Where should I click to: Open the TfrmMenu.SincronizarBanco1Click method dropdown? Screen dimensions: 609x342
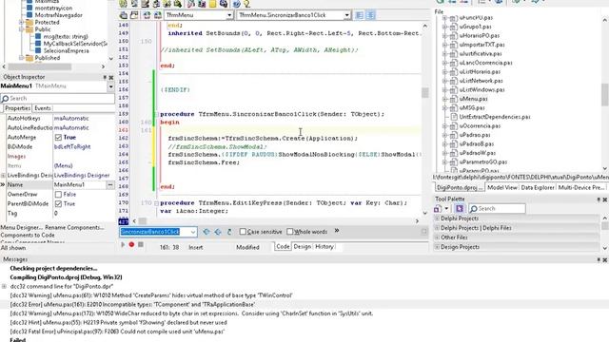(x=346, y=15)
